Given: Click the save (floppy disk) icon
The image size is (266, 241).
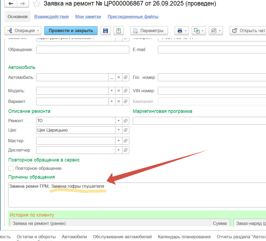Looking at the screenshot, I should pos(105,30).
